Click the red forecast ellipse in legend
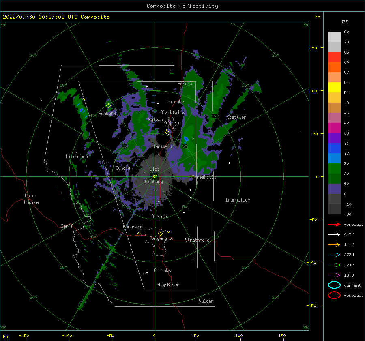This screenshot has height=341, width=365. coord(334,295)
